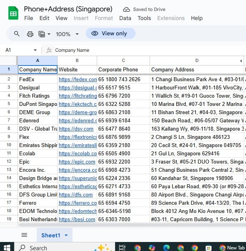Open the Edit menu
Image resolution: width=246 pixels, height=251 pixels.
[x=44, y=18]
